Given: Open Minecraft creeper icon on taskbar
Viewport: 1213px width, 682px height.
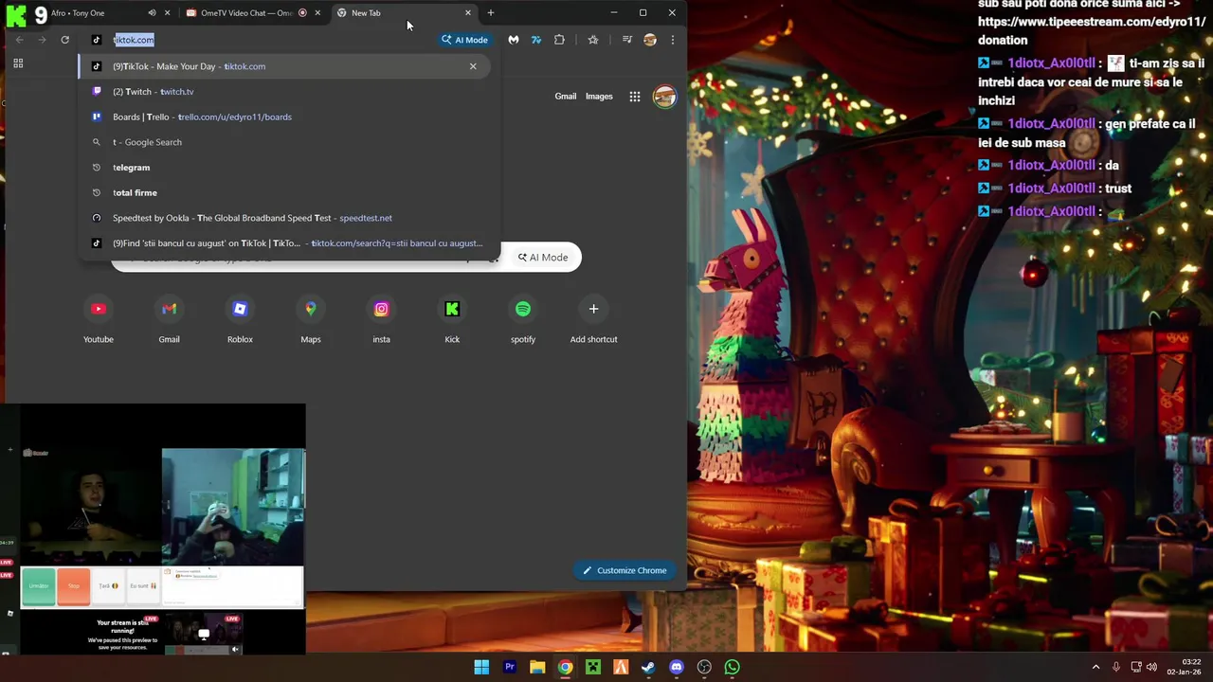Looking at the screenshot, I should coord(593,667).
